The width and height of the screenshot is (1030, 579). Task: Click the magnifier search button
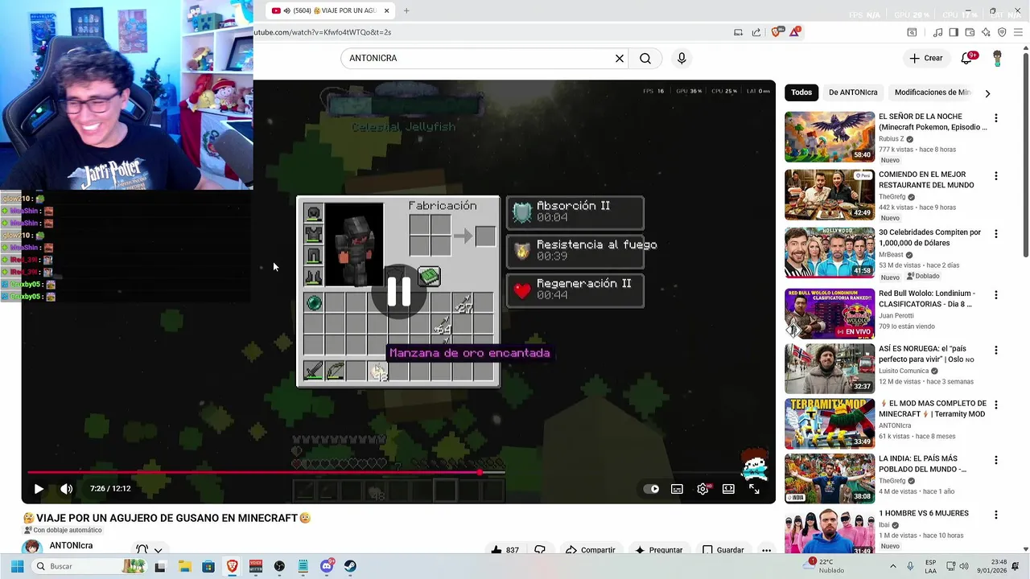tap(645, 58)
